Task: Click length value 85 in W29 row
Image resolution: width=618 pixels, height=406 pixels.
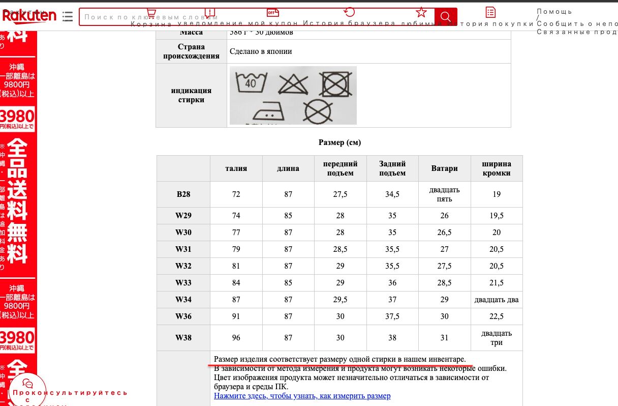Action: click(x=288, y=216)
